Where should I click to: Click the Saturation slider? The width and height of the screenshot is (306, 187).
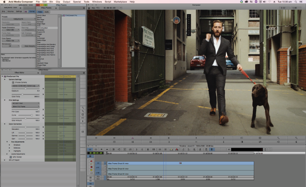pyautogui.click(x=25, y=127)
